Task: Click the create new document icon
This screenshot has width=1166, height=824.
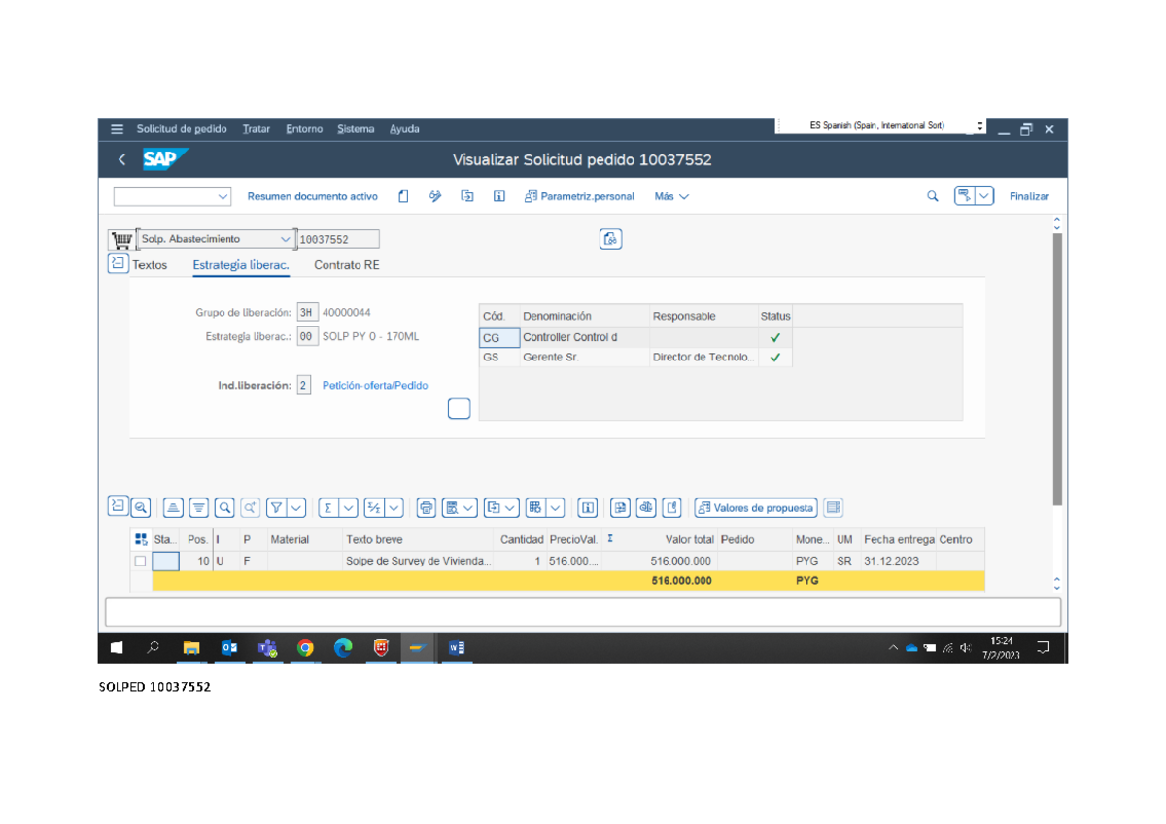Action: (403, 196)
